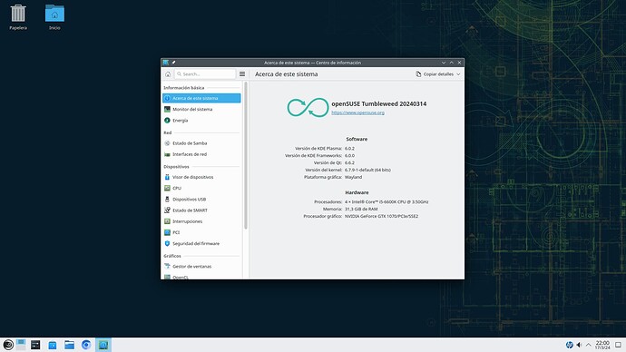Close the Centro de información window
The image size is (626, 352).
459,63
